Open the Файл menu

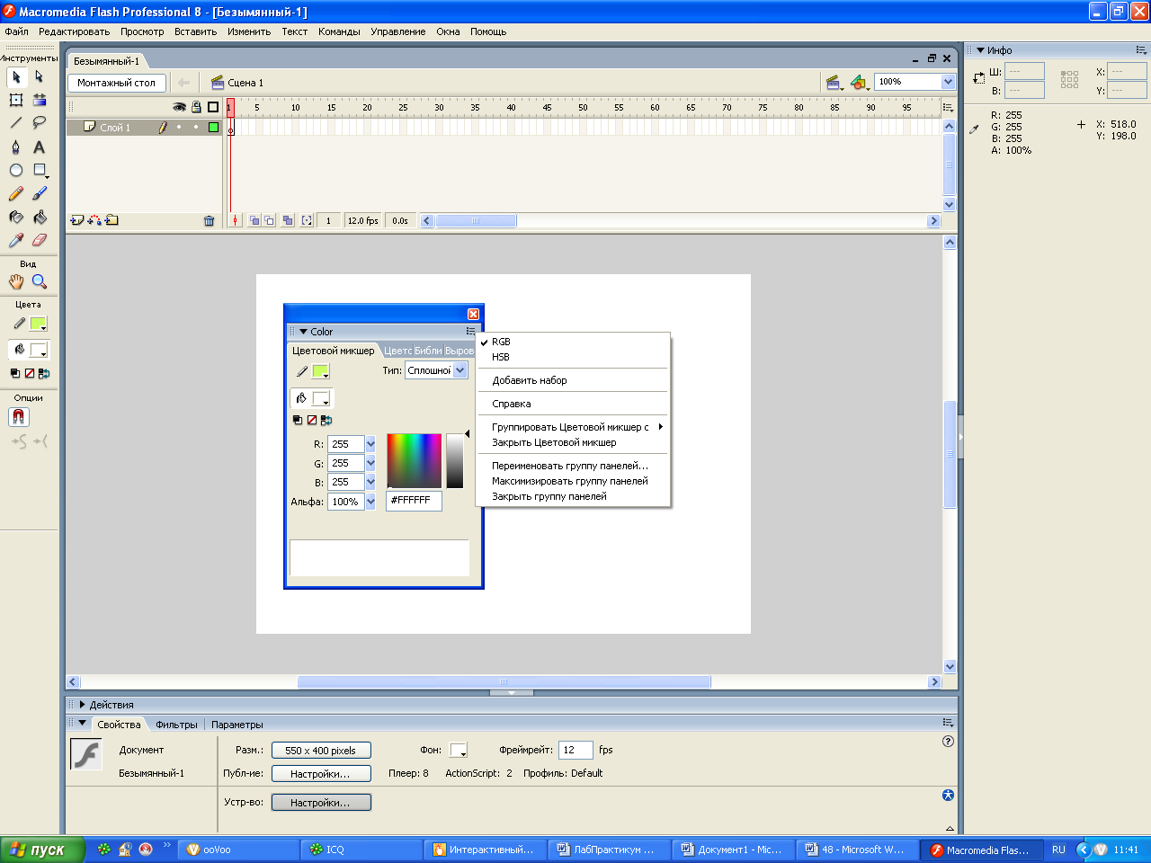point(16,31)
